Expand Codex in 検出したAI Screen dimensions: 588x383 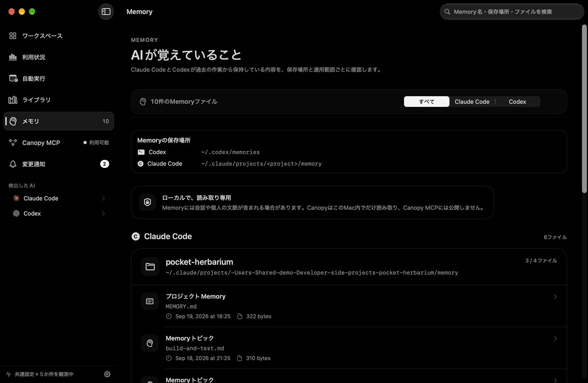(103, 213)
